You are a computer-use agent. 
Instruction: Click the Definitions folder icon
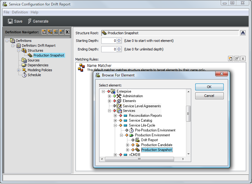[13, 41]
